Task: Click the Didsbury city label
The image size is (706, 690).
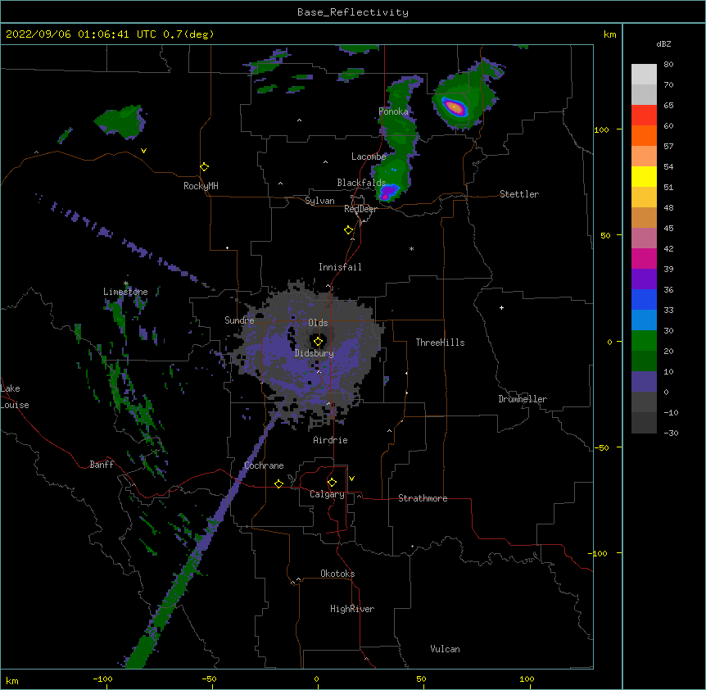Action: (315, 353)
